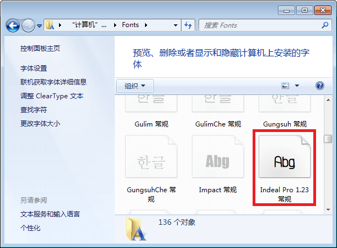Screen dimensions: 337x248
Task: Select the GungsuhChe 常规 font icon
Action: pyautogui.click(x=151, y=156)
